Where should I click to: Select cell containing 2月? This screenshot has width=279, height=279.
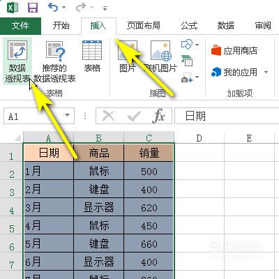(49, 189)
